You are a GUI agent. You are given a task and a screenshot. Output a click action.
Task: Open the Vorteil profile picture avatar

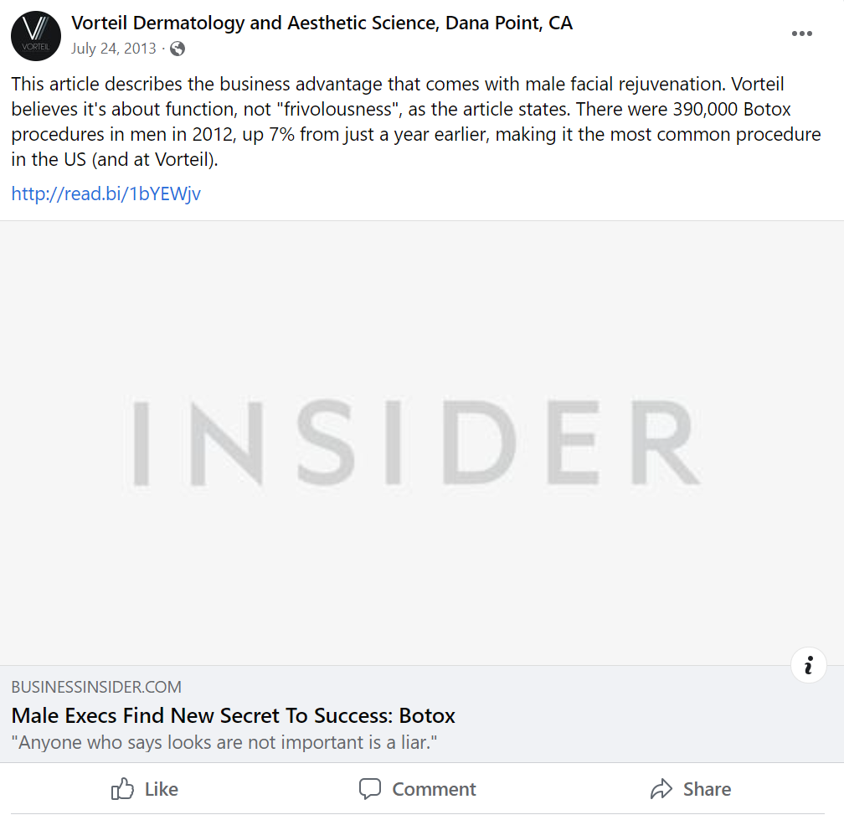pos(35,36)
